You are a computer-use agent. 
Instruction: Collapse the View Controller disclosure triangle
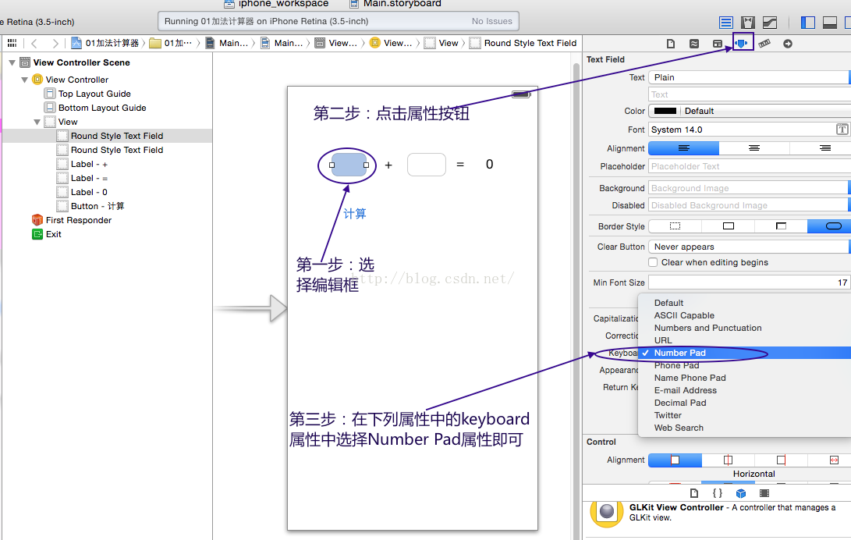pos(24,80)
